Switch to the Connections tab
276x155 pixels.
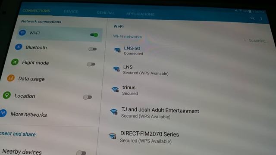click(36, 10)
